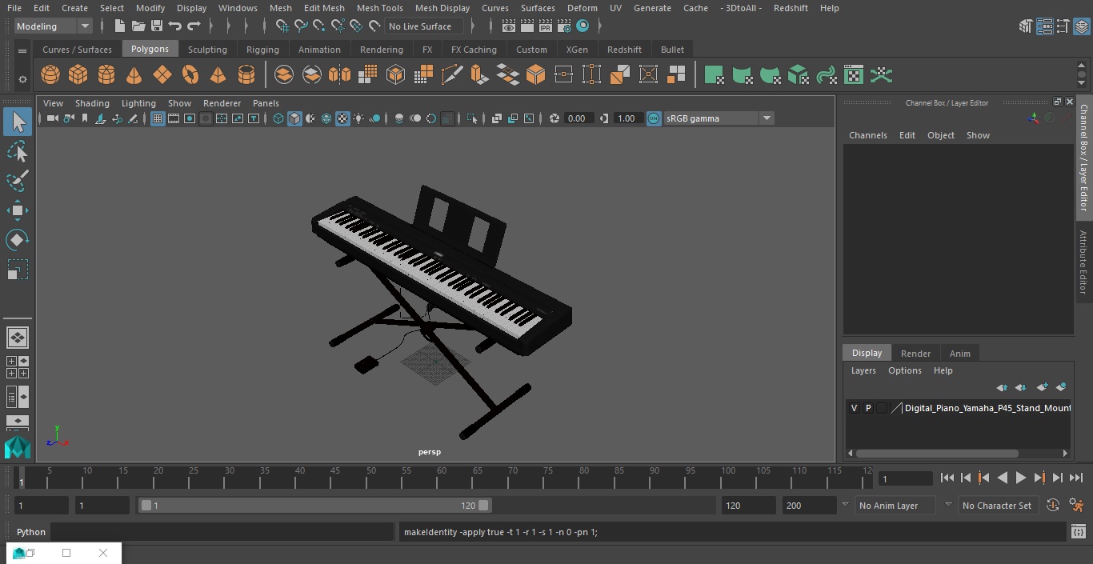Click the Redo arrow icon
The image size is (1093, 564).
point(194,26)
